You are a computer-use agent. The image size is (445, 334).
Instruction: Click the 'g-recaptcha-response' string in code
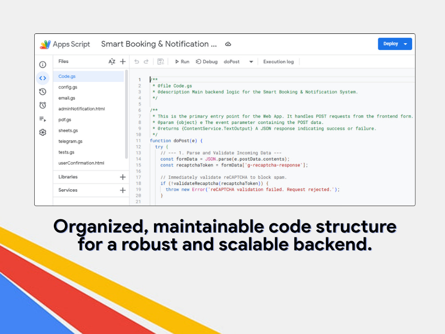coord(275,165)
